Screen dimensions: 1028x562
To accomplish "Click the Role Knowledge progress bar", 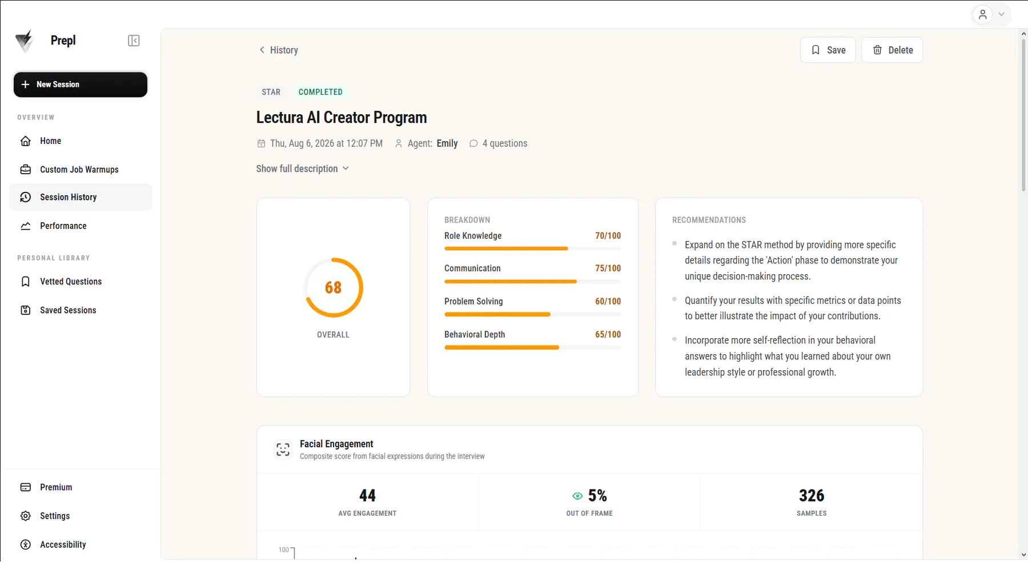I will [x=532, y=248].
